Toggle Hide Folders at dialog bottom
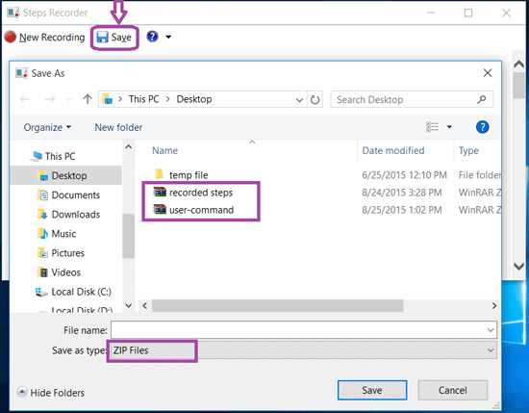Image resolution: width=529 pixels, height=413 pixels. (x=51, y=393)
